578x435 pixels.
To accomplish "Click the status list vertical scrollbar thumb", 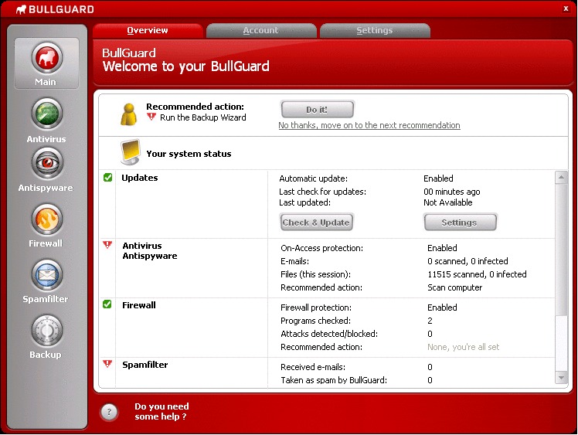I will (x=561, y=250).
